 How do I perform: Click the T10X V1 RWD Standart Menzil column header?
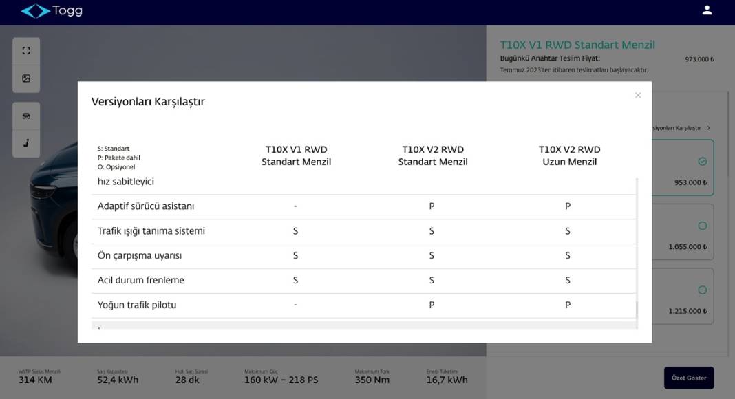296,155
